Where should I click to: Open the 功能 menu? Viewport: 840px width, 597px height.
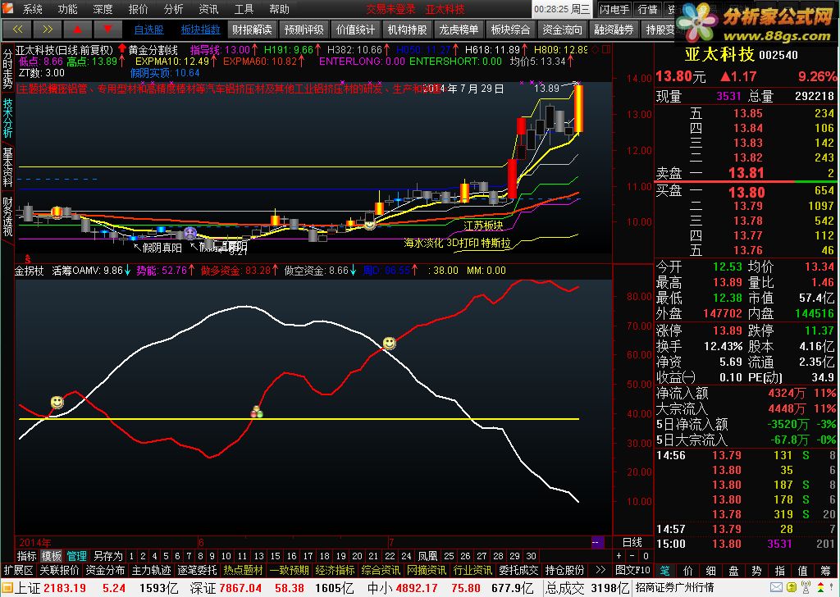click(x=67, y=9)
